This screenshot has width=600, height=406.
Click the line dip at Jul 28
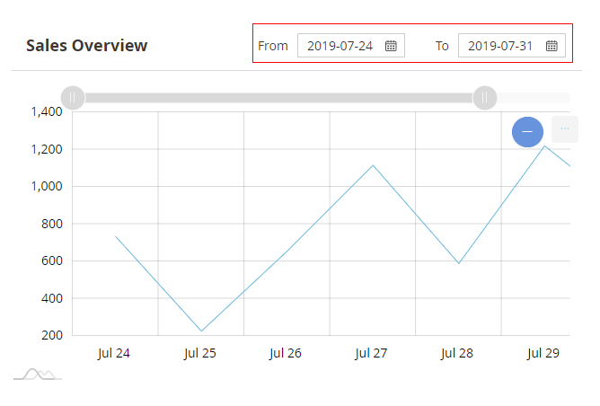(459, 263)
